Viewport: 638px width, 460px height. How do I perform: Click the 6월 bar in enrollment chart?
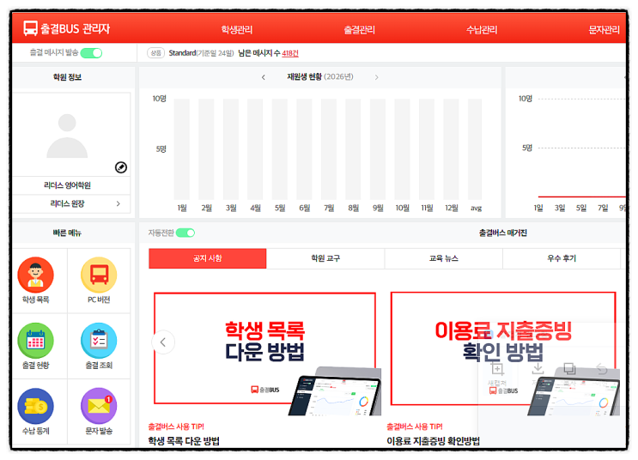(x=304, y=148)
